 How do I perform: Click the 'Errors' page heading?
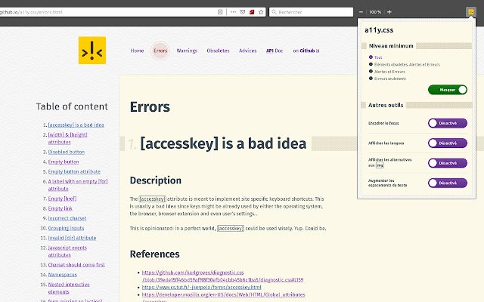click(x=150, y=107)
